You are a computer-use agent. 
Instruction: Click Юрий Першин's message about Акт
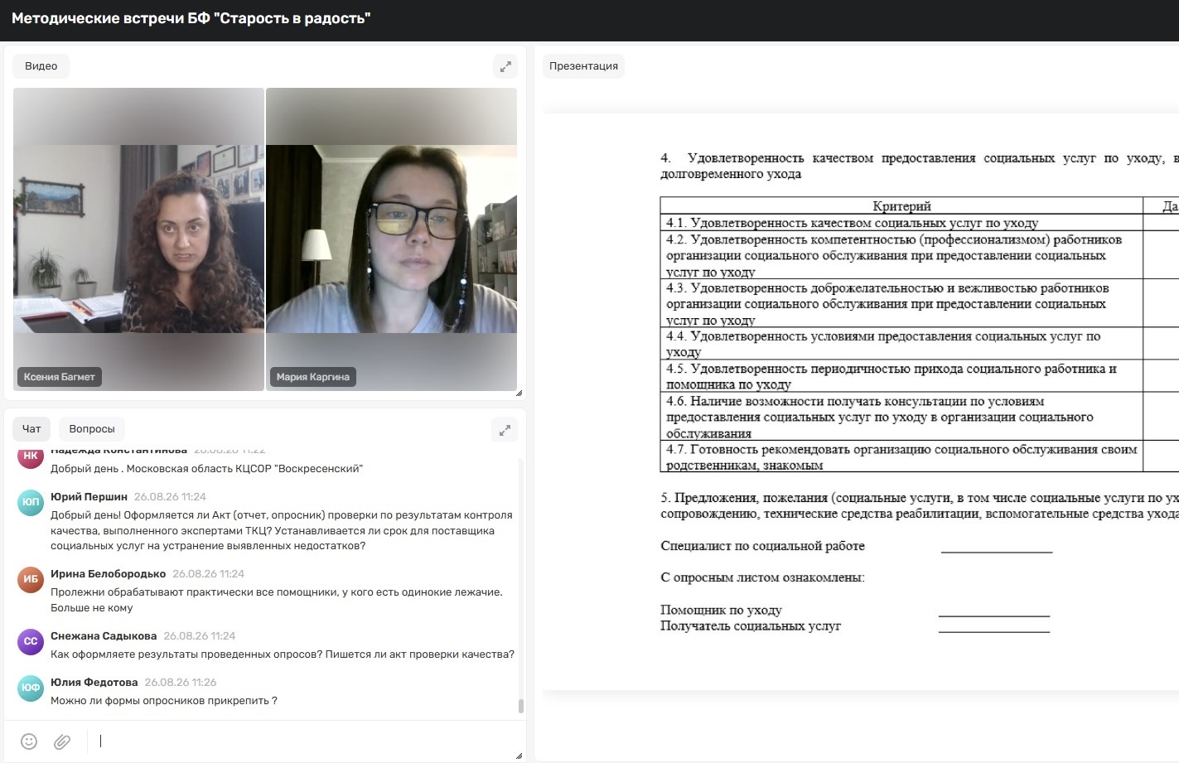tap(282, 530)
